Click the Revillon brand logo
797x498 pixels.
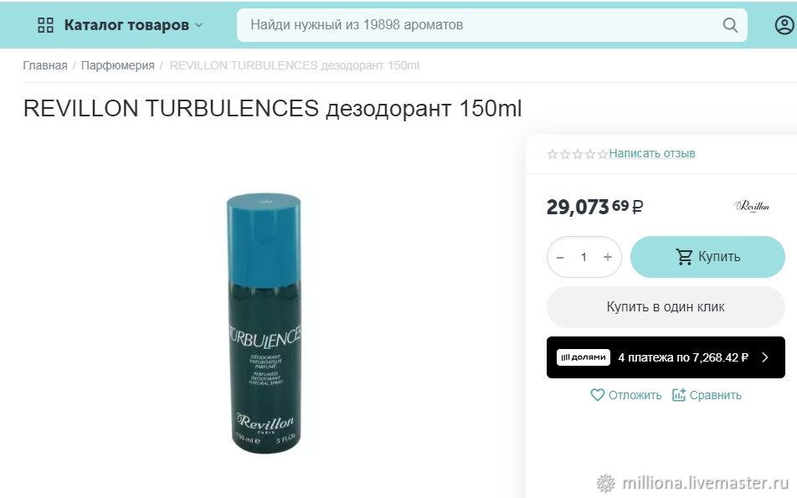click(x=751, y=206)
